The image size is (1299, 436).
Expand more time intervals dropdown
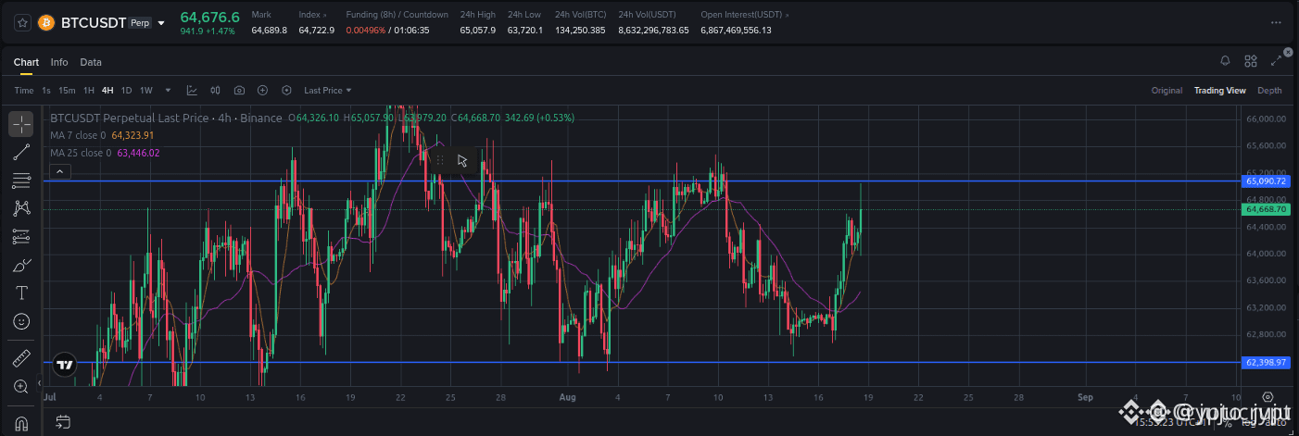tap(168, 90)
